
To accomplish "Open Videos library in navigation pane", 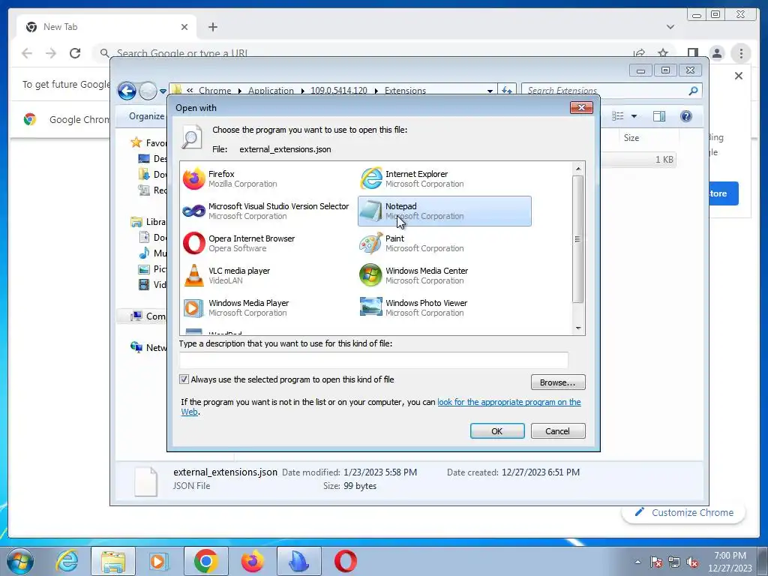I will (x=153, y=284).
